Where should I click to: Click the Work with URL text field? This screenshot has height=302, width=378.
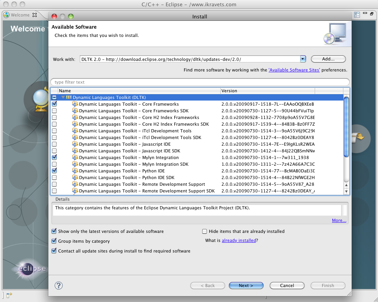(190, 59)
